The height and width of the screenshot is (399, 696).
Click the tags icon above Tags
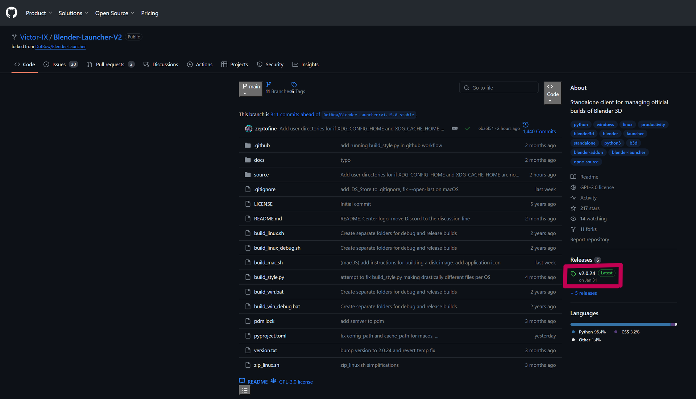[x=294, y=85]
